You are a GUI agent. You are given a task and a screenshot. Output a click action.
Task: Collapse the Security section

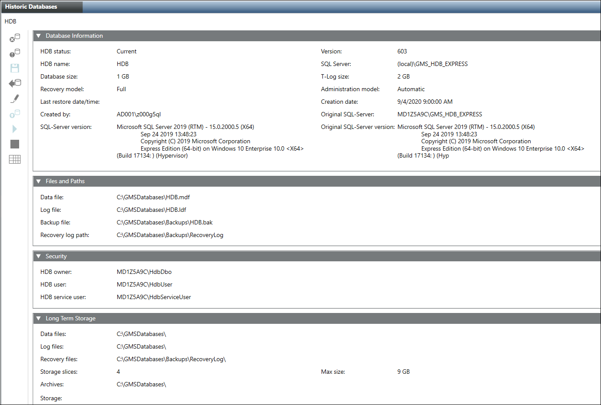coord(39,257)
